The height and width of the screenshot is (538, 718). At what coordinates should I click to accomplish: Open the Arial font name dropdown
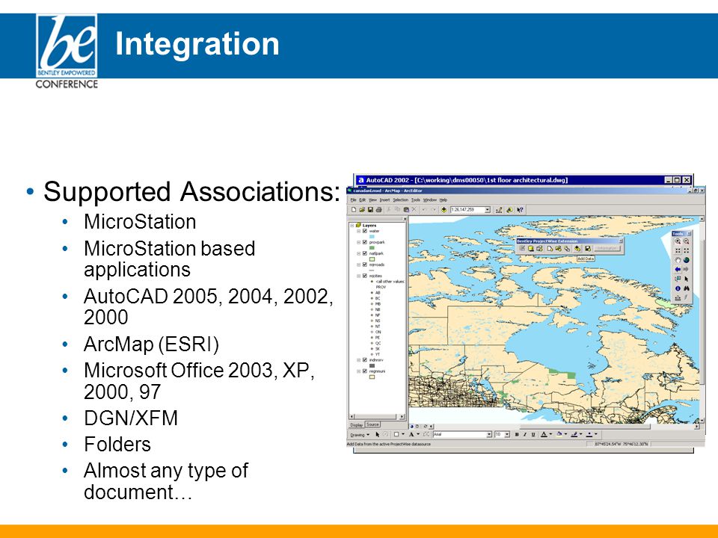[489, 434]
